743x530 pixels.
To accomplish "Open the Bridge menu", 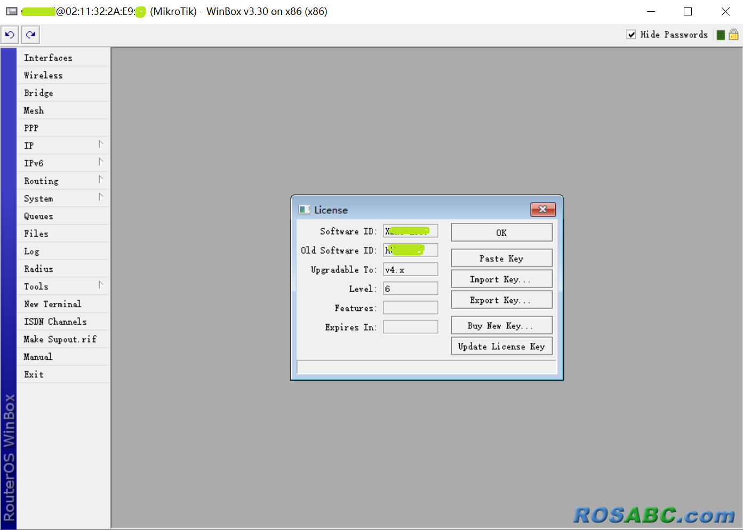I will 63,93.
